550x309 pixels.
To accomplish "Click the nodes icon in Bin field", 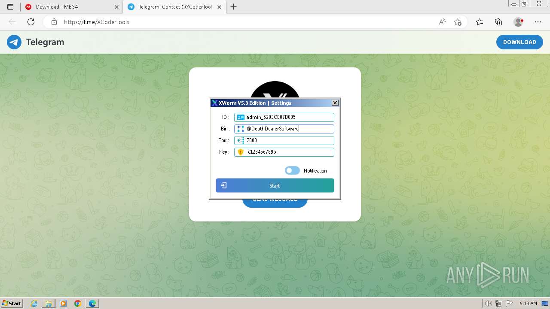I will [241, 129].
